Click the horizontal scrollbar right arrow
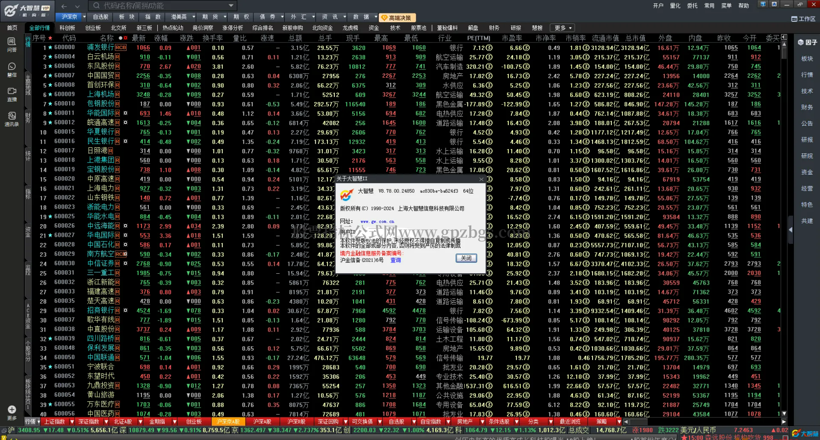The height and width of the screenshot is (440, 820). [x=784, y=422]
